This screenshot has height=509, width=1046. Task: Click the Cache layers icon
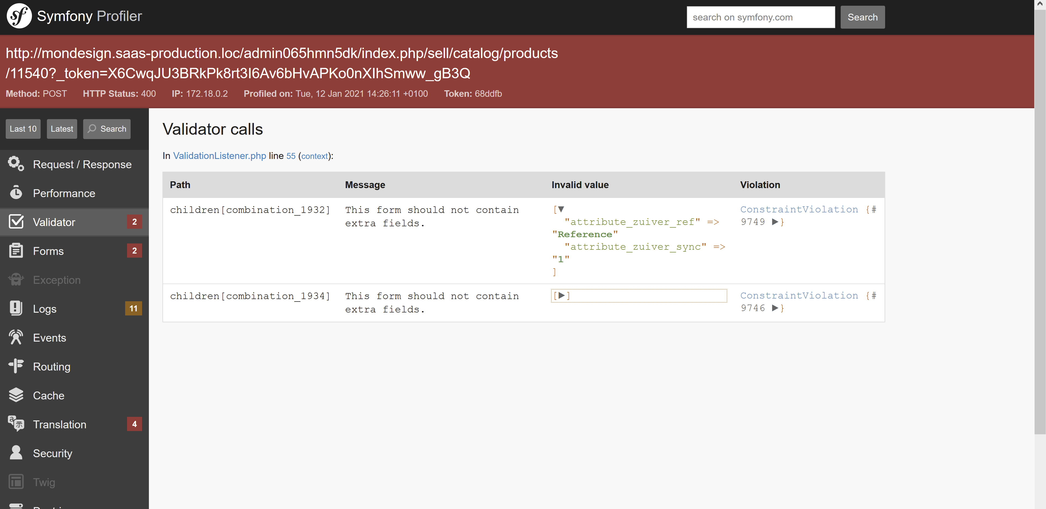tap(16, 394)
